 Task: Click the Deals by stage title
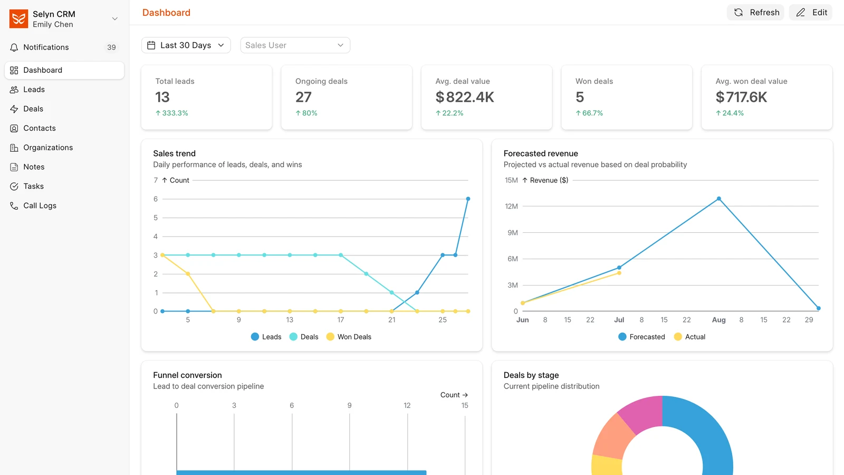point(531,375)
